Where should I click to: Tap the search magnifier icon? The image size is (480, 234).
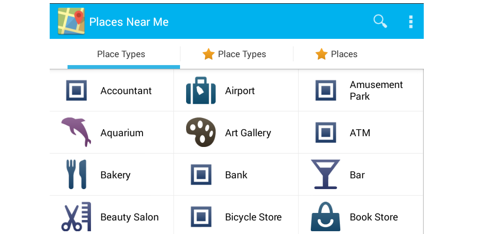[380, 21]
